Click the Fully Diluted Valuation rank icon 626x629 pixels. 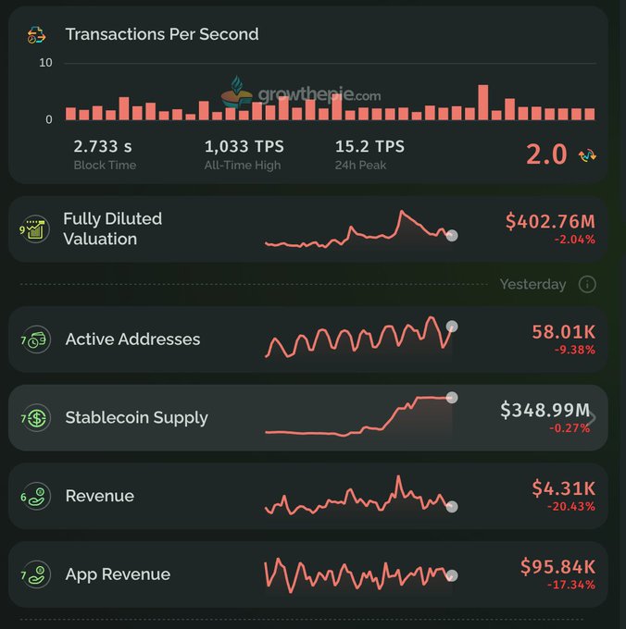35,229
